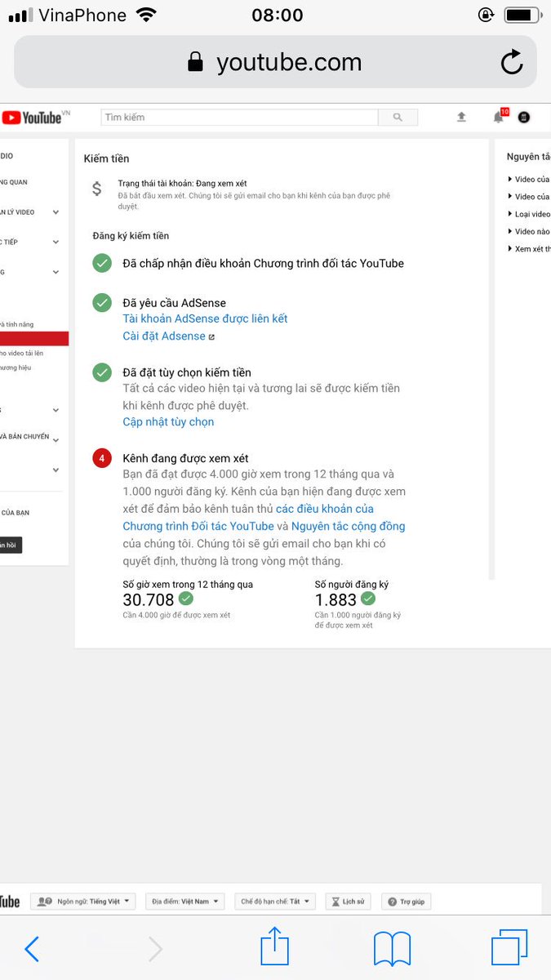Open the Chế độ hạn chế dropdown
Viewport: 551px width, 980px height.
pos(275,902)
